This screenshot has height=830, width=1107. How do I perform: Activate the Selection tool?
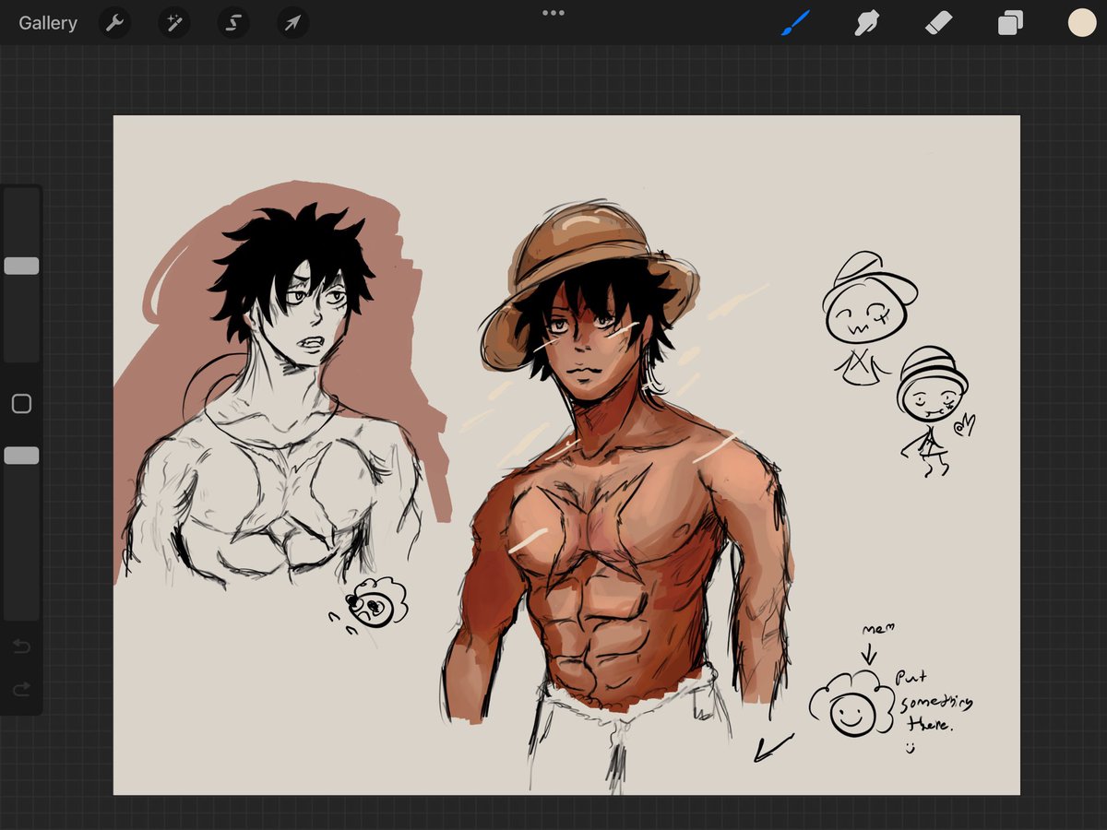point(233,23)
